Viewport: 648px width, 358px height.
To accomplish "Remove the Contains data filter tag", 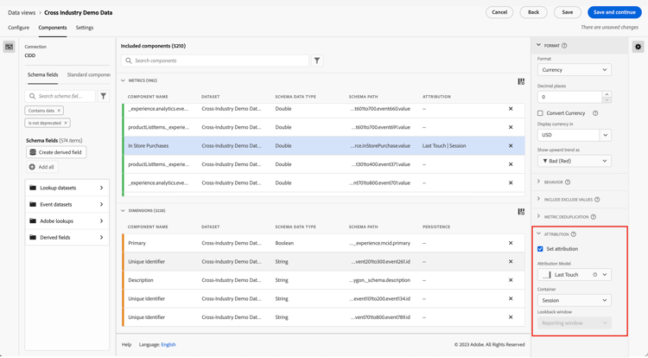I will pos(59,111).
